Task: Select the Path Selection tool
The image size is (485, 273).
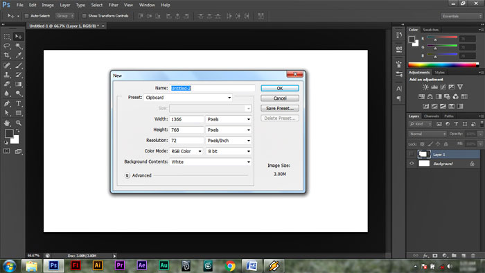Action: [x=7, y=113]
